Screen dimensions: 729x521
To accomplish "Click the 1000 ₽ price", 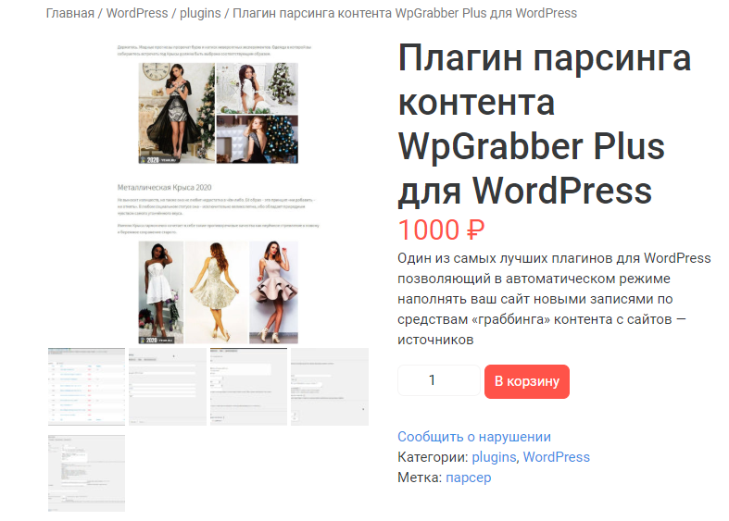I will (441, 229).
